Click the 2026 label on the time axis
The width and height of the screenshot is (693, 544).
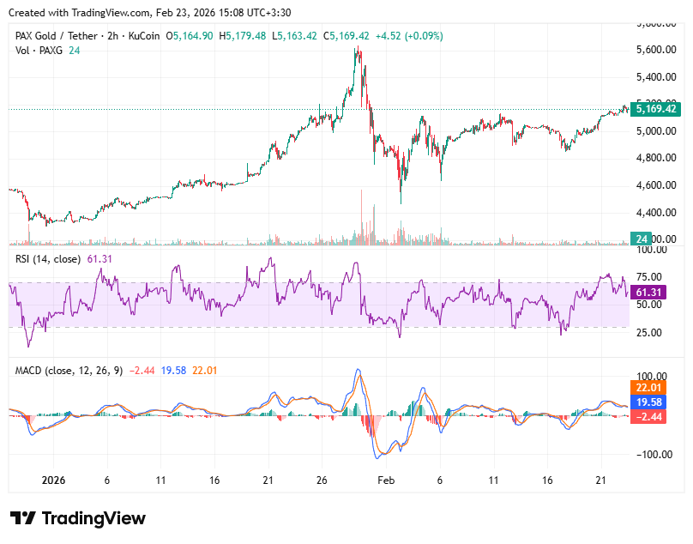click(53, 481)
